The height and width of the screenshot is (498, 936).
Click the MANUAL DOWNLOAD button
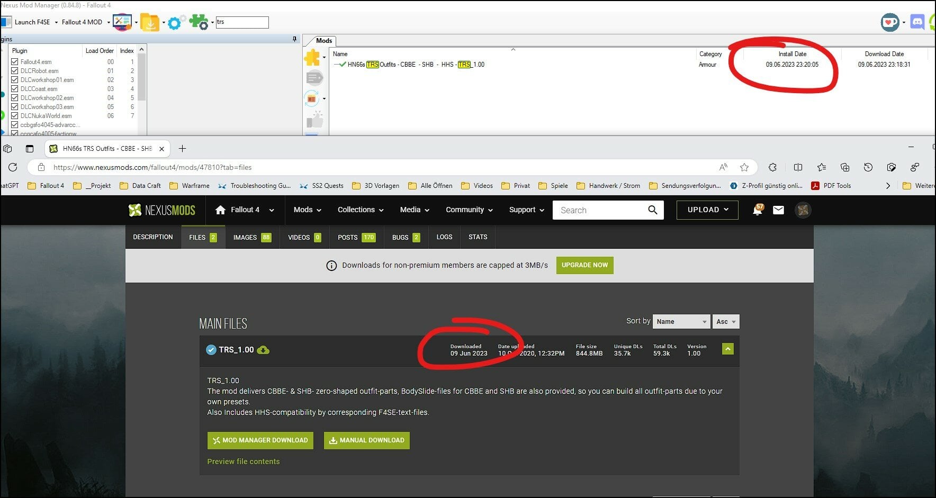367,440
